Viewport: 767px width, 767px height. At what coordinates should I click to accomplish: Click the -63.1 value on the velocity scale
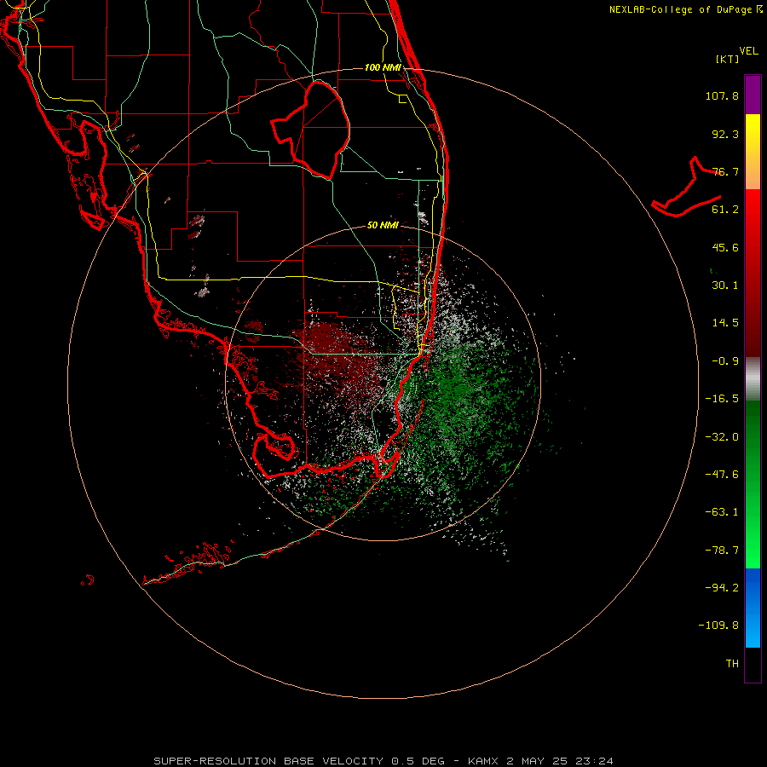pos(722,512)
